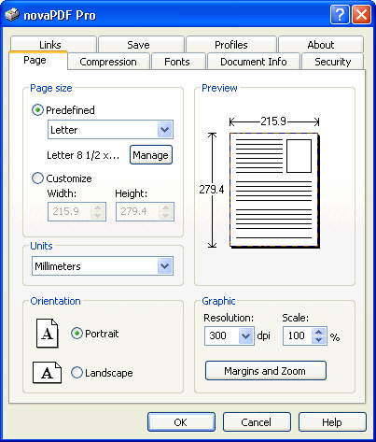Click the Scale value input field
Viewport: 376px width, 442px height.
coord(298,335)
